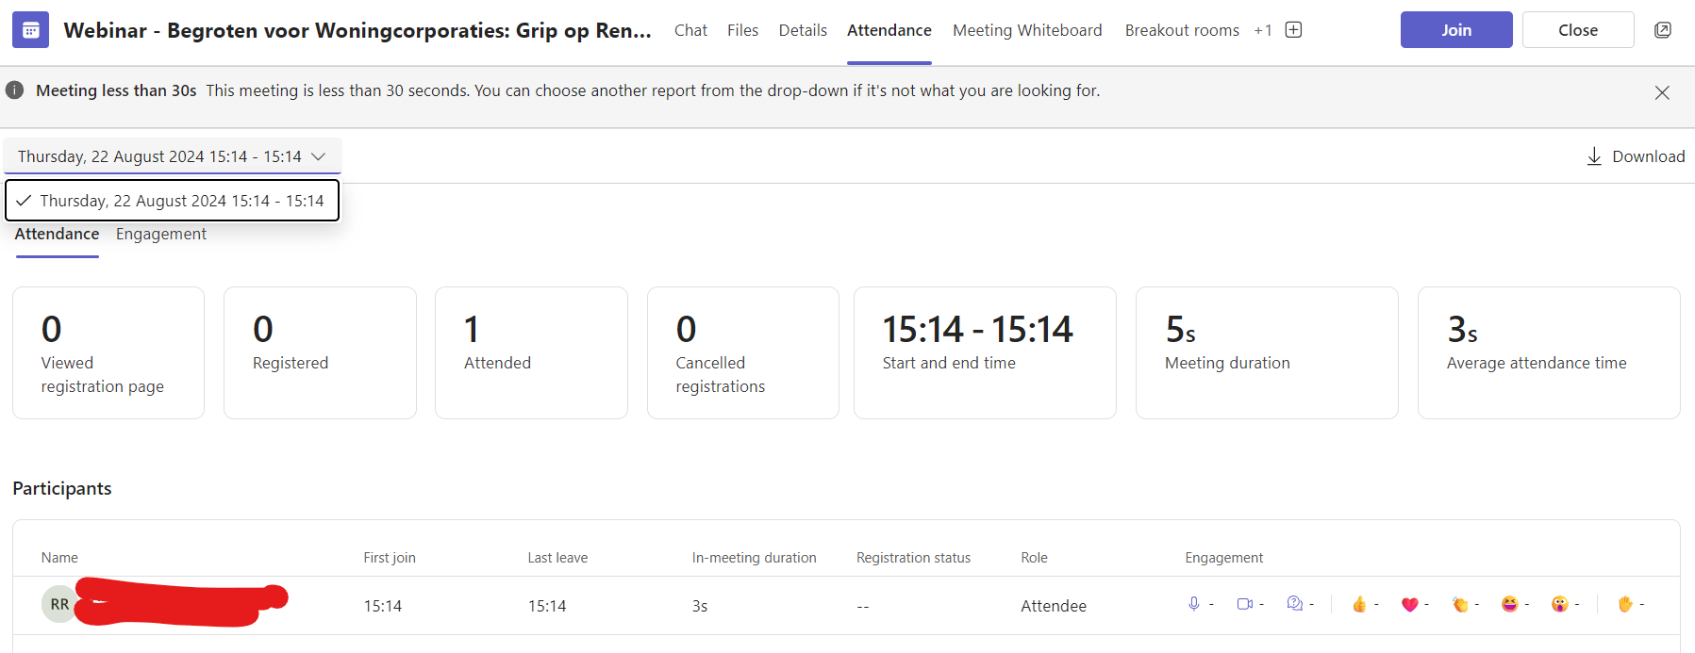Select the Attendance tab in the top bar

(x=889, y=30)
